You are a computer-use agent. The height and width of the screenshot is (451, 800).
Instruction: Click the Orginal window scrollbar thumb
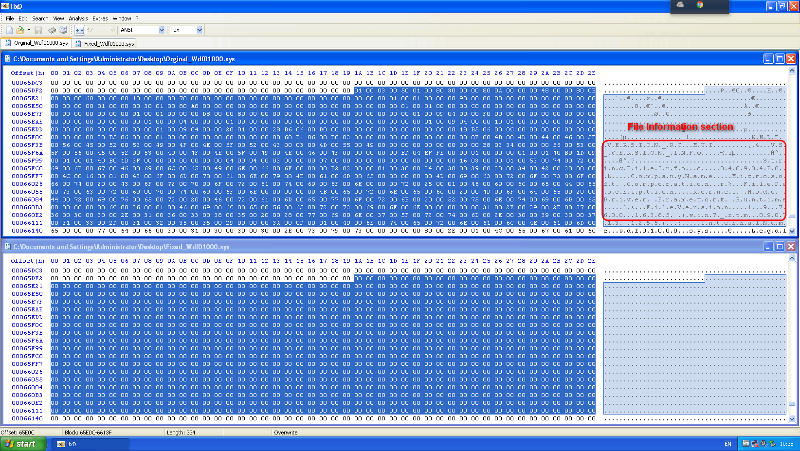792,216
